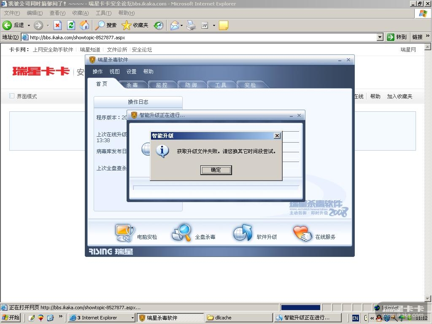Screen dimensions: 432x324
Task: Click the IE status bar loading progress
Action: (x=300, y=308)
